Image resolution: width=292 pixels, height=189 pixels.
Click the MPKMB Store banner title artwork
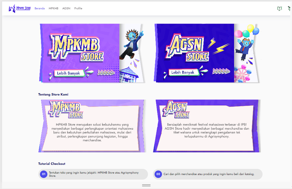click(x=76, y=47)
